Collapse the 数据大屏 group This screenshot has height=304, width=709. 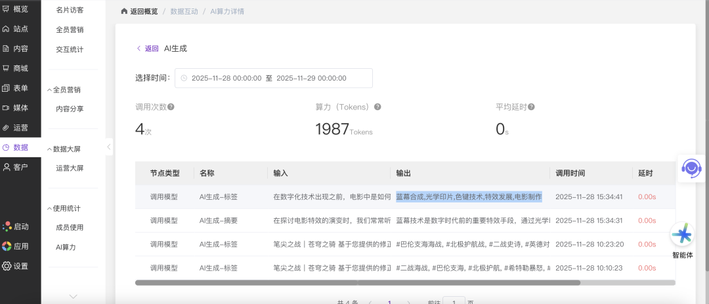click(50, 149)
